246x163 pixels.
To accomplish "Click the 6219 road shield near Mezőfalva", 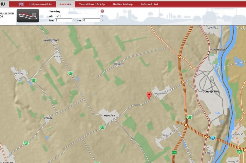I will pyautogui.click(x=102, y=127).
